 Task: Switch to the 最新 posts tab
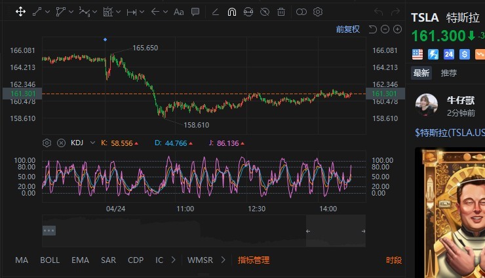coord(421,73)
